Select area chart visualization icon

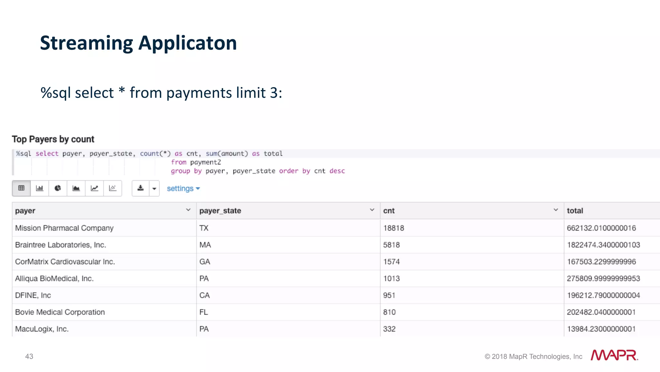click(x=76, y=188)
